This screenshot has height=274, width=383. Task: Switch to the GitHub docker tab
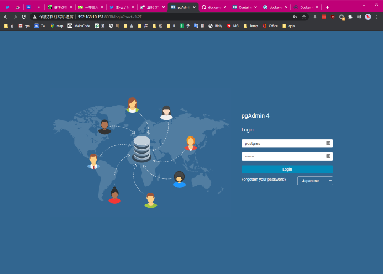point(213,7)
